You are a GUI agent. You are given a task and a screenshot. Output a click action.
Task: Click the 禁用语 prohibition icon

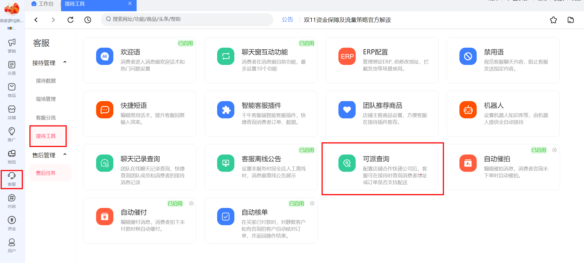coord(468,56)
